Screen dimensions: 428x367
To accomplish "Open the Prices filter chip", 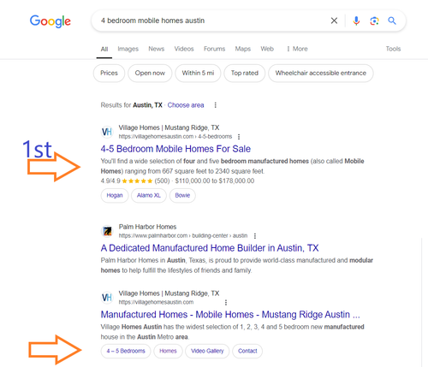I will [109, 73].
